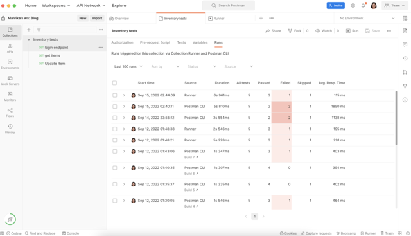Image resolution: width=411 pixels, height=236 pixels.
Task: Open the changelog icon in the right sidebar
Action: pyautogui.click(x=405, y=59)
